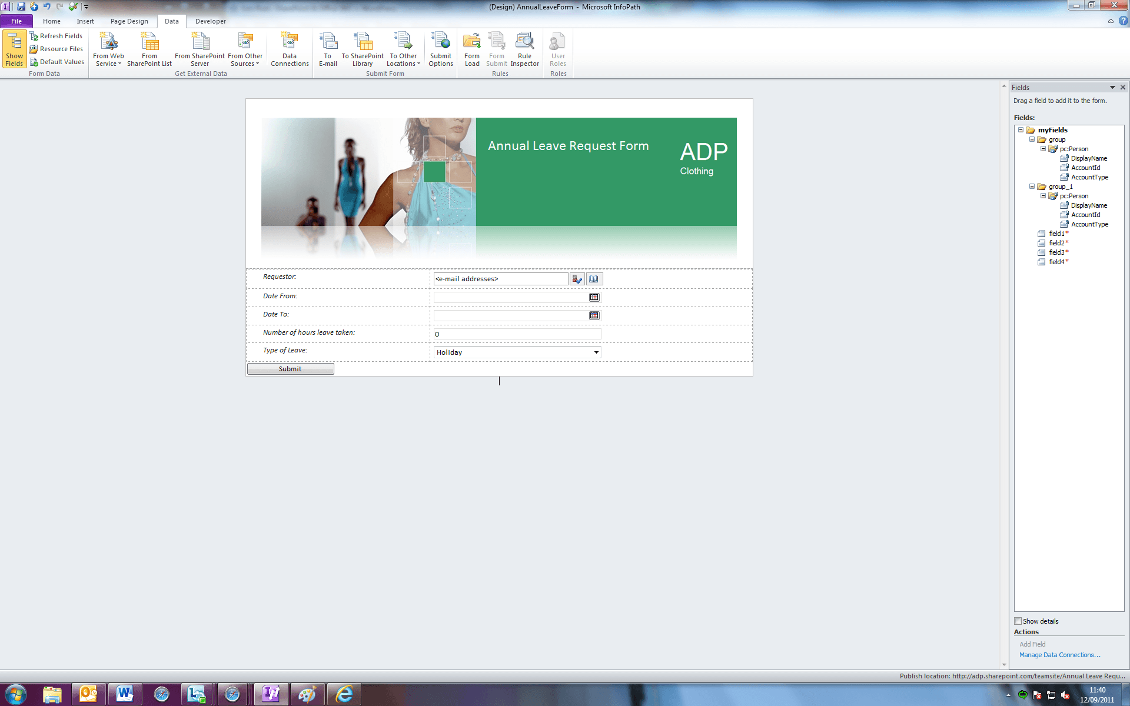Open address book icon beside Requestor
1130x706 pixels.
click(x=594, y=279)
